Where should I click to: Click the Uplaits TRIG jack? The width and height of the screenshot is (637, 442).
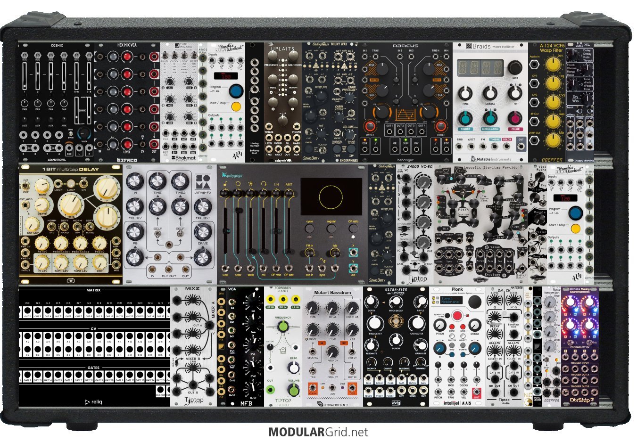pos(269,149)
